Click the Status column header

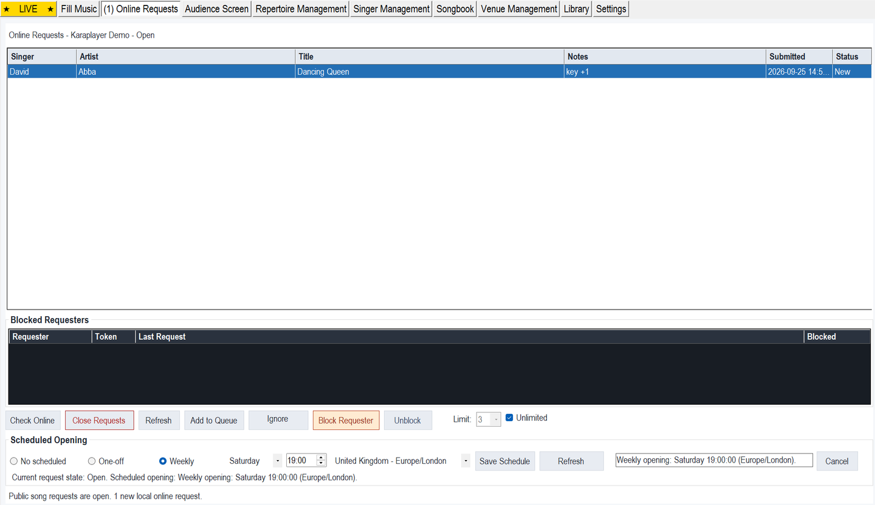point(852,56)
